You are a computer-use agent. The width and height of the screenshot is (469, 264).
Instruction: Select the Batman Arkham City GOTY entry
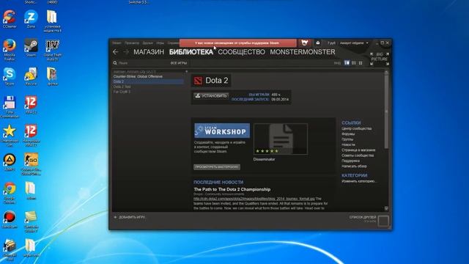pos(135,72)
